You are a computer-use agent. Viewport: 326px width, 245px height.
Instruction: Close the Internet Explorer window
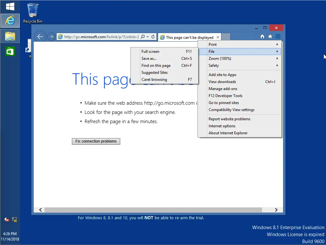[276, 28]
